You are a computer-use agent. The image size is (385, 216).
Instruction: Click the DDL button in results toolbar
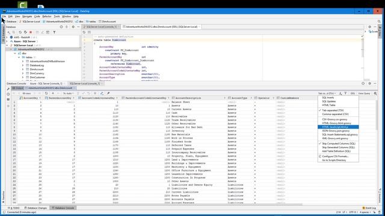click(353, 94)
